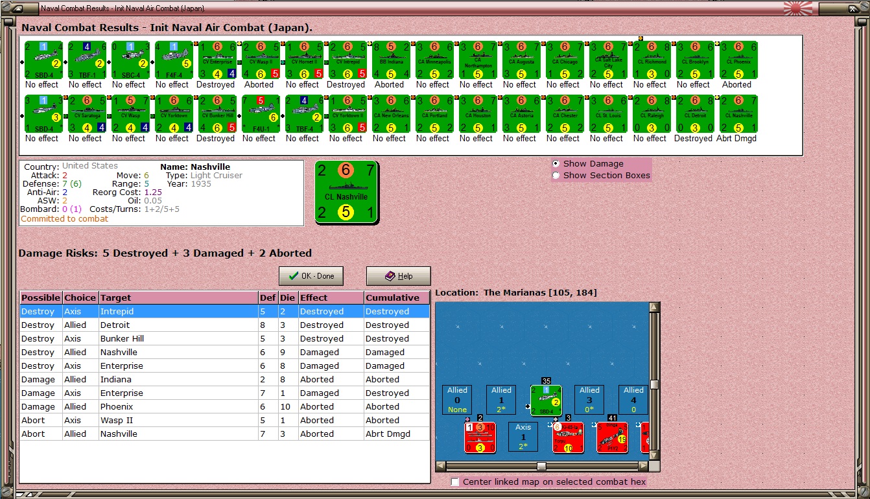Select the CL Richmond light cruiser counter
Screen dimensions: 870x499
point(651,60)
